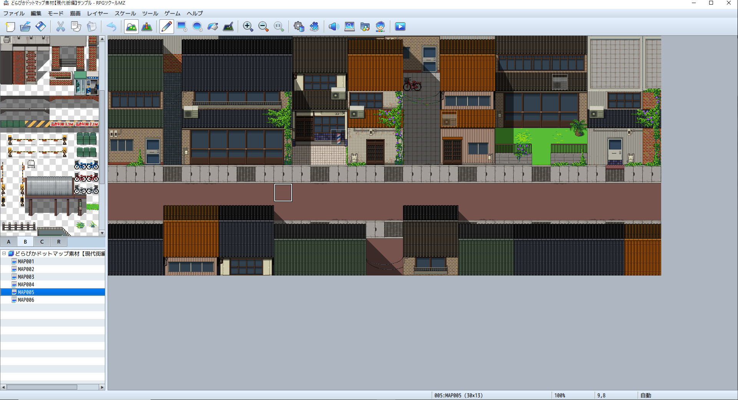The height and width of the screenshot is (400, 738).
Task: Switch to tileset tab C
Action: click(42, 241)
